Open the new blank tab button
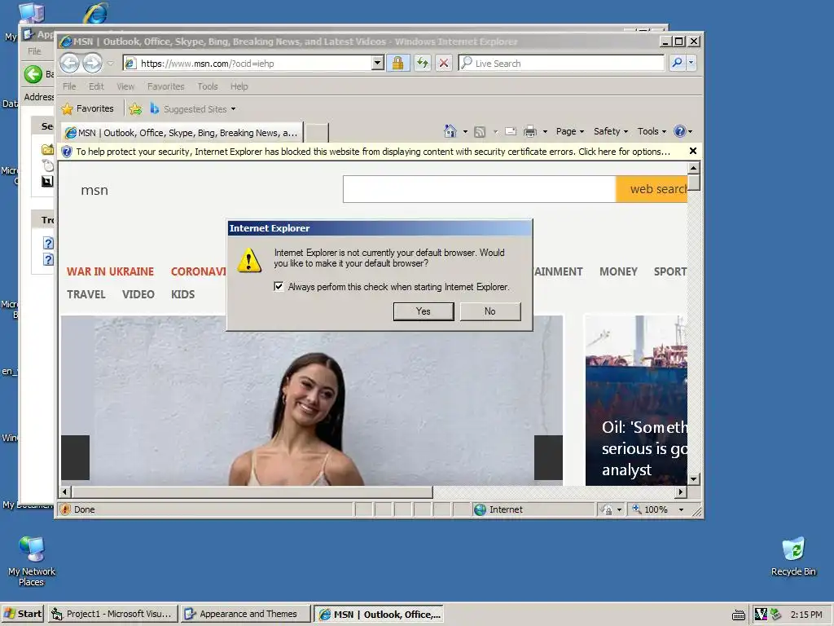834x626 pixels. point(317,133)
